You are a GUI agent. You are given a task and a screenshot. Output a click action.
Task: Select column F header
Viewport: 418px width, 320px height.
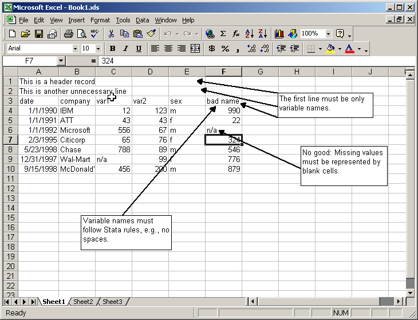[224, 72]
